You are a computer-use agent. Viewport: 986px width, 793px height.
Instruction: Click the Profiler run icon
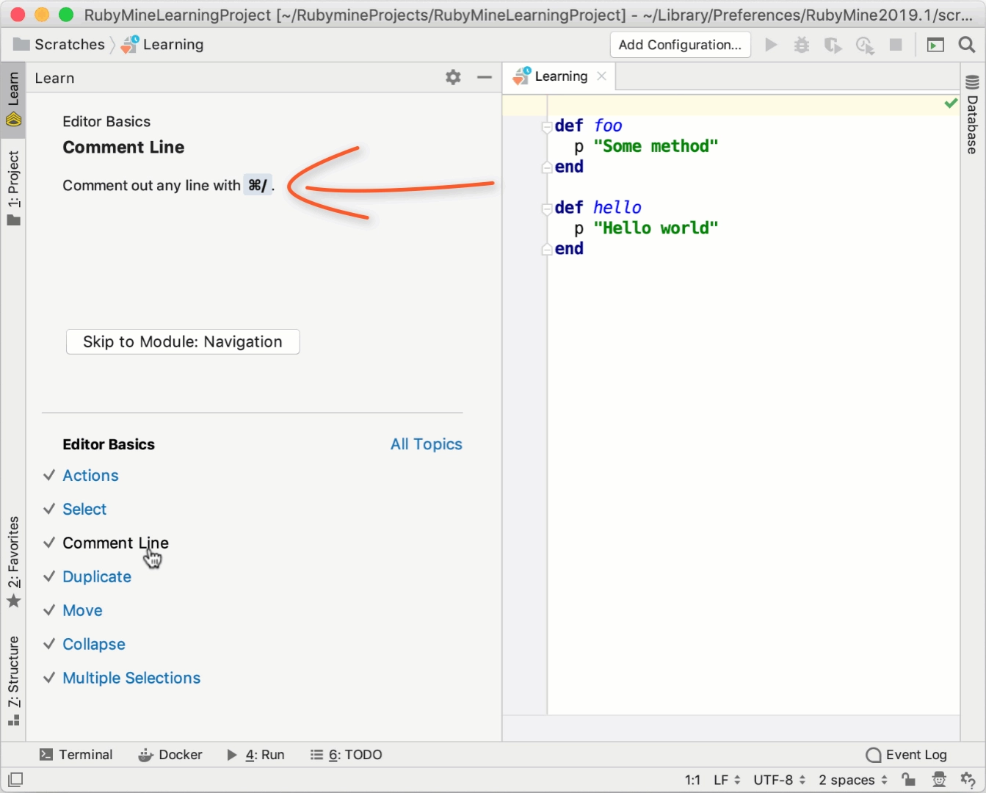coord(865,45)
